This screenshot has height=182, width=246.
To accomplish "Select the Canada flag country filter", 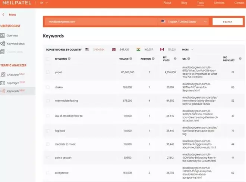I will [x=162, y=49].
